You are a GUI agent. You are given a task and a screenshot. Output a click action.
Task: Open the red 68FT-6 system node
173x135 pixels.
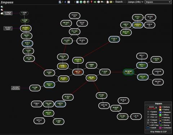[78, 72]
